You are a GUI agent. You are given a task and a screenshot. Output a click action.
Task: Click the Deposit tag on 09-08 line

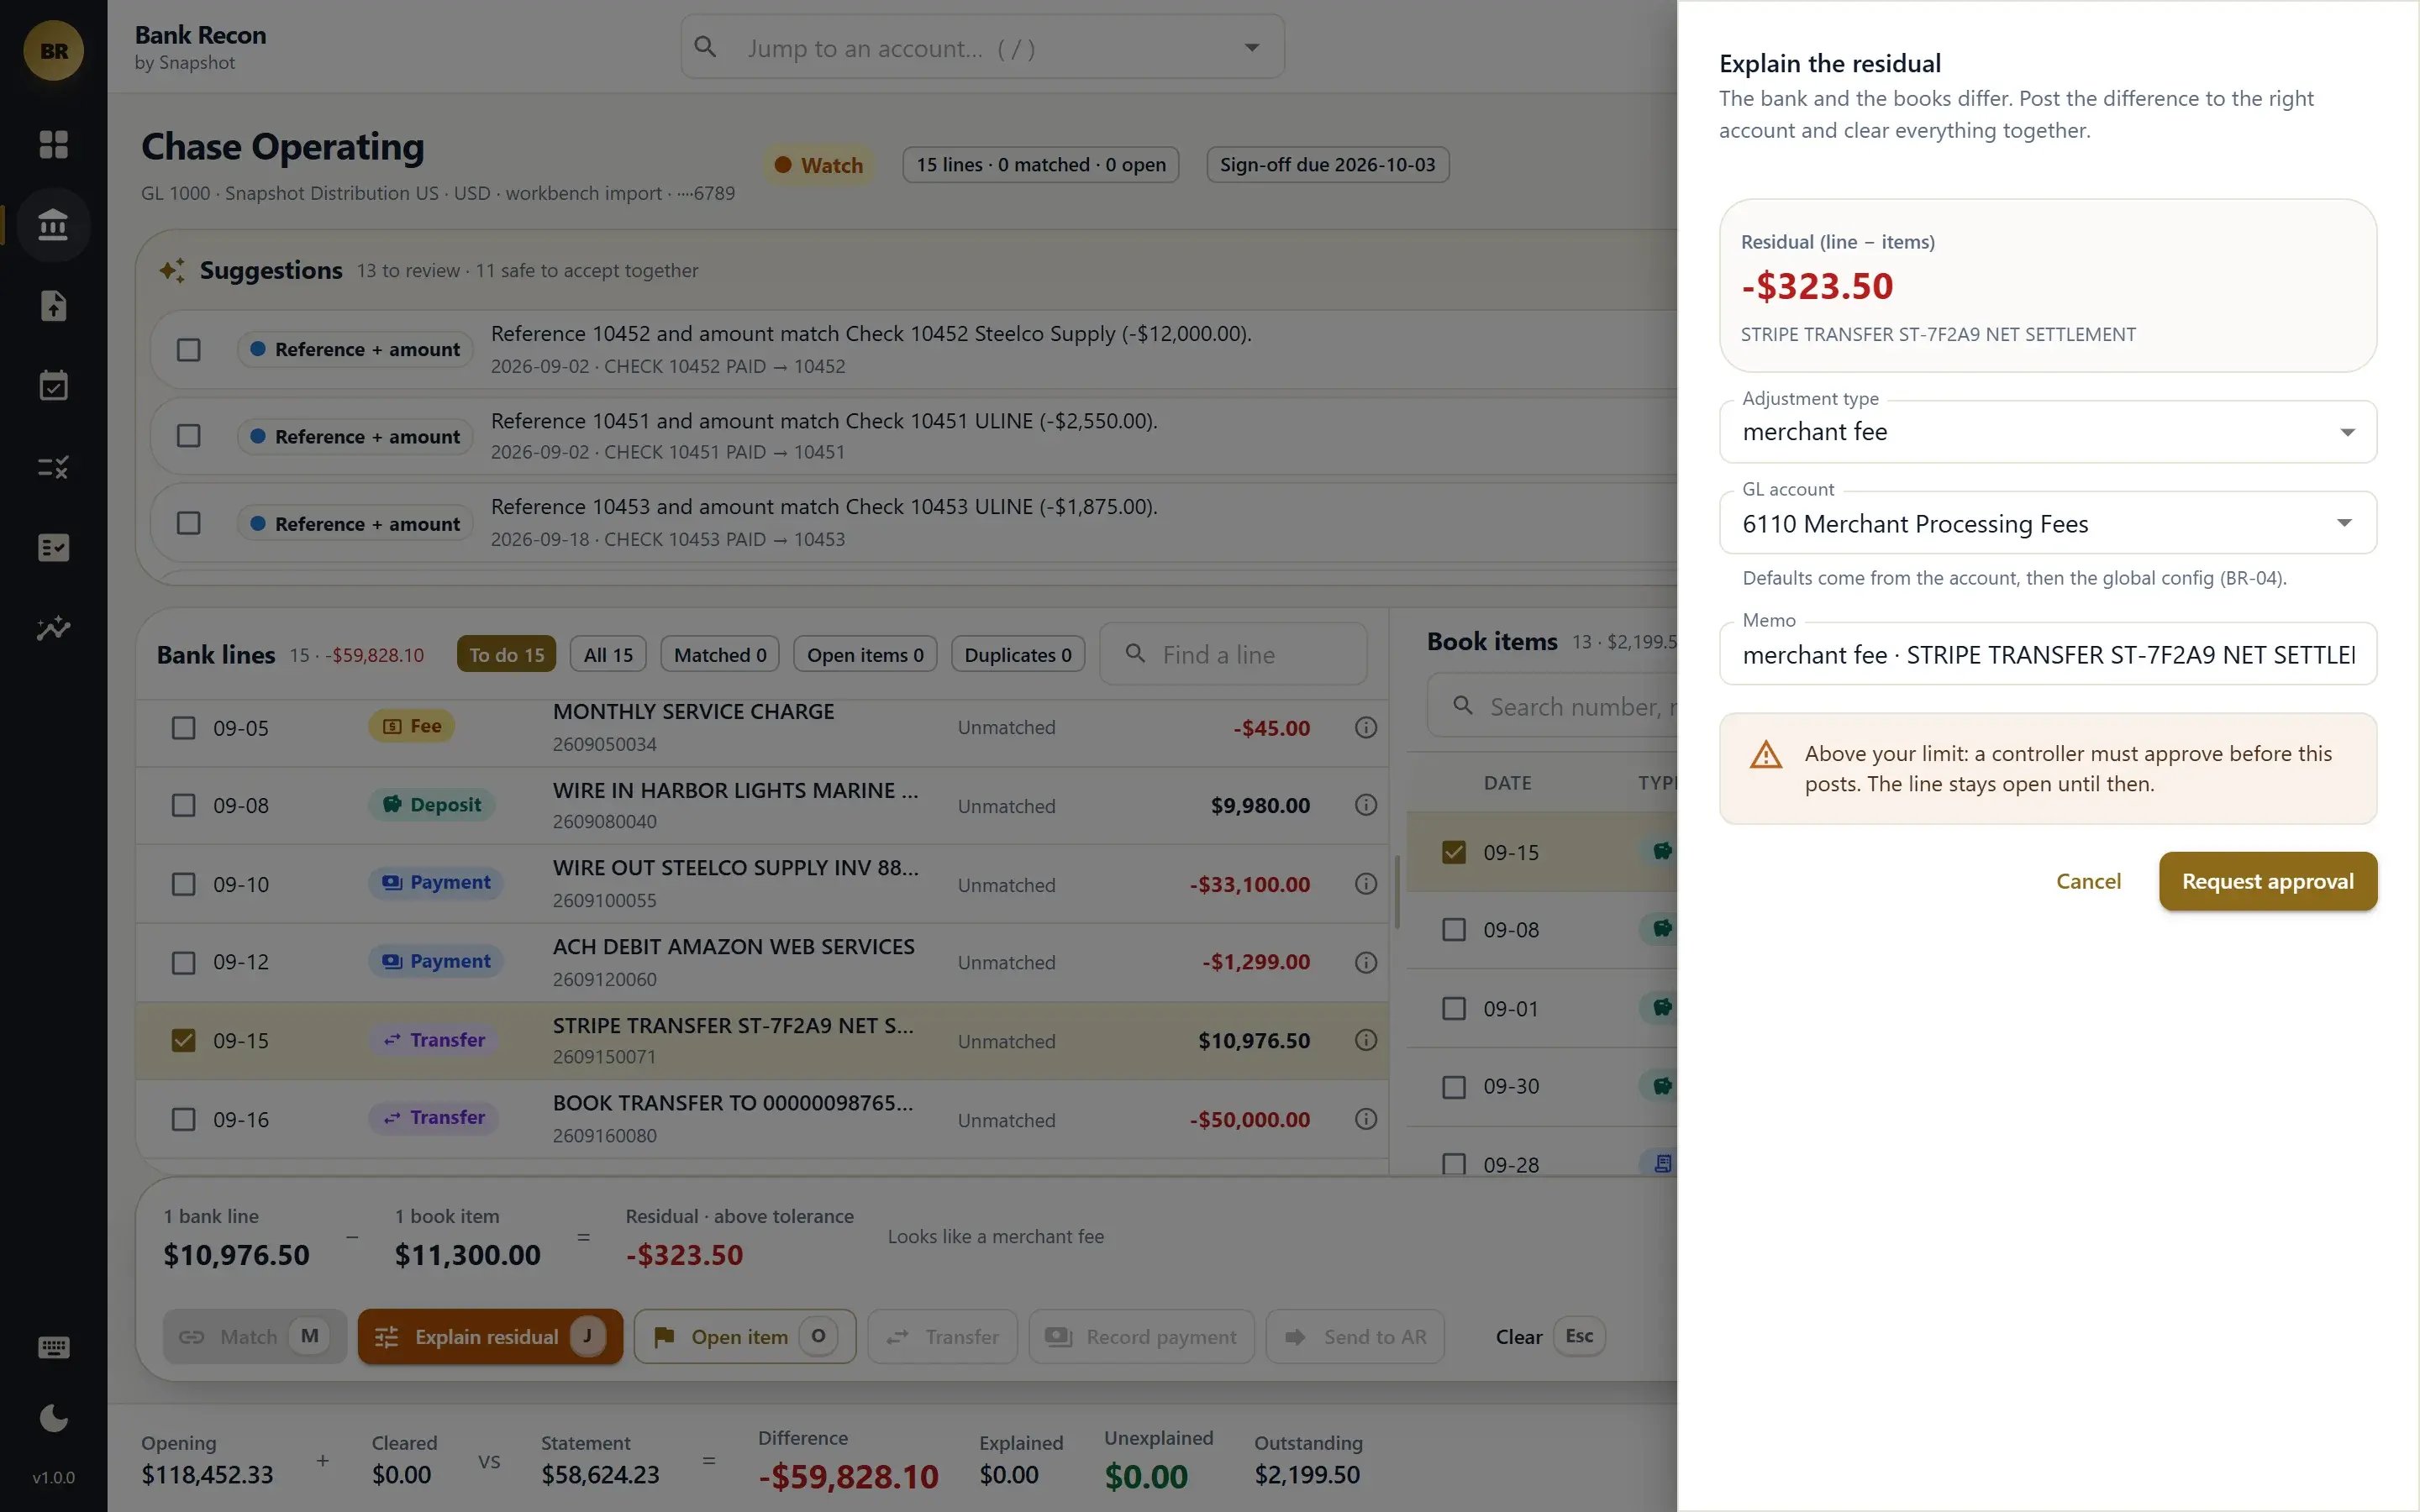(432, 804)
